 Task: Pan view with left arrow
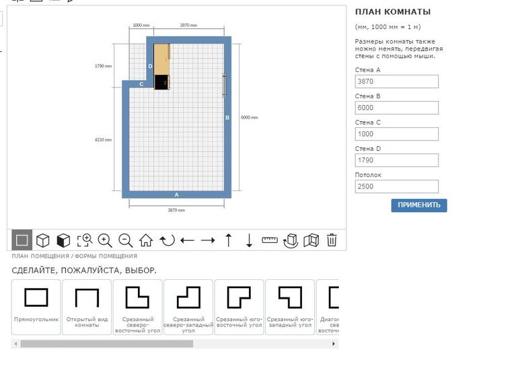coord(188,240)
